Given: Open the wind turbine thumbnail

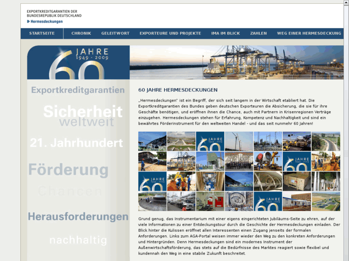Looking at the screenshot, I should [239, 141].
